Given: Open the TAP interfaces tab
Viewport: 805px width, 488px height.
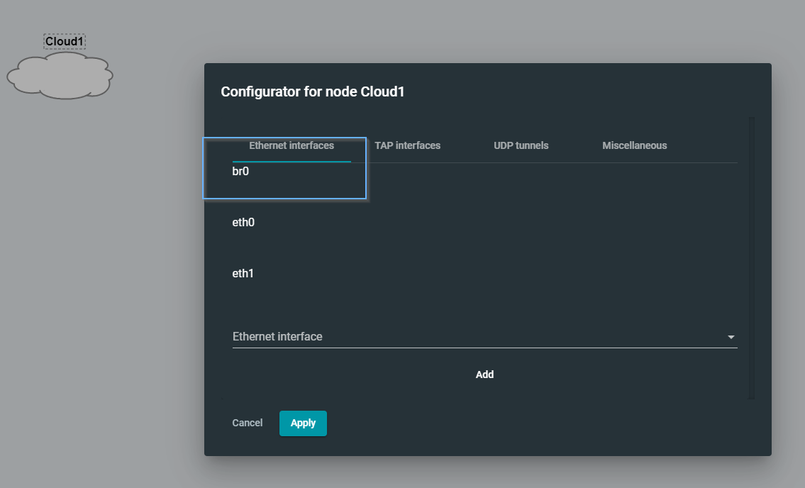Looking at the screenshot, I should (408, 146).
